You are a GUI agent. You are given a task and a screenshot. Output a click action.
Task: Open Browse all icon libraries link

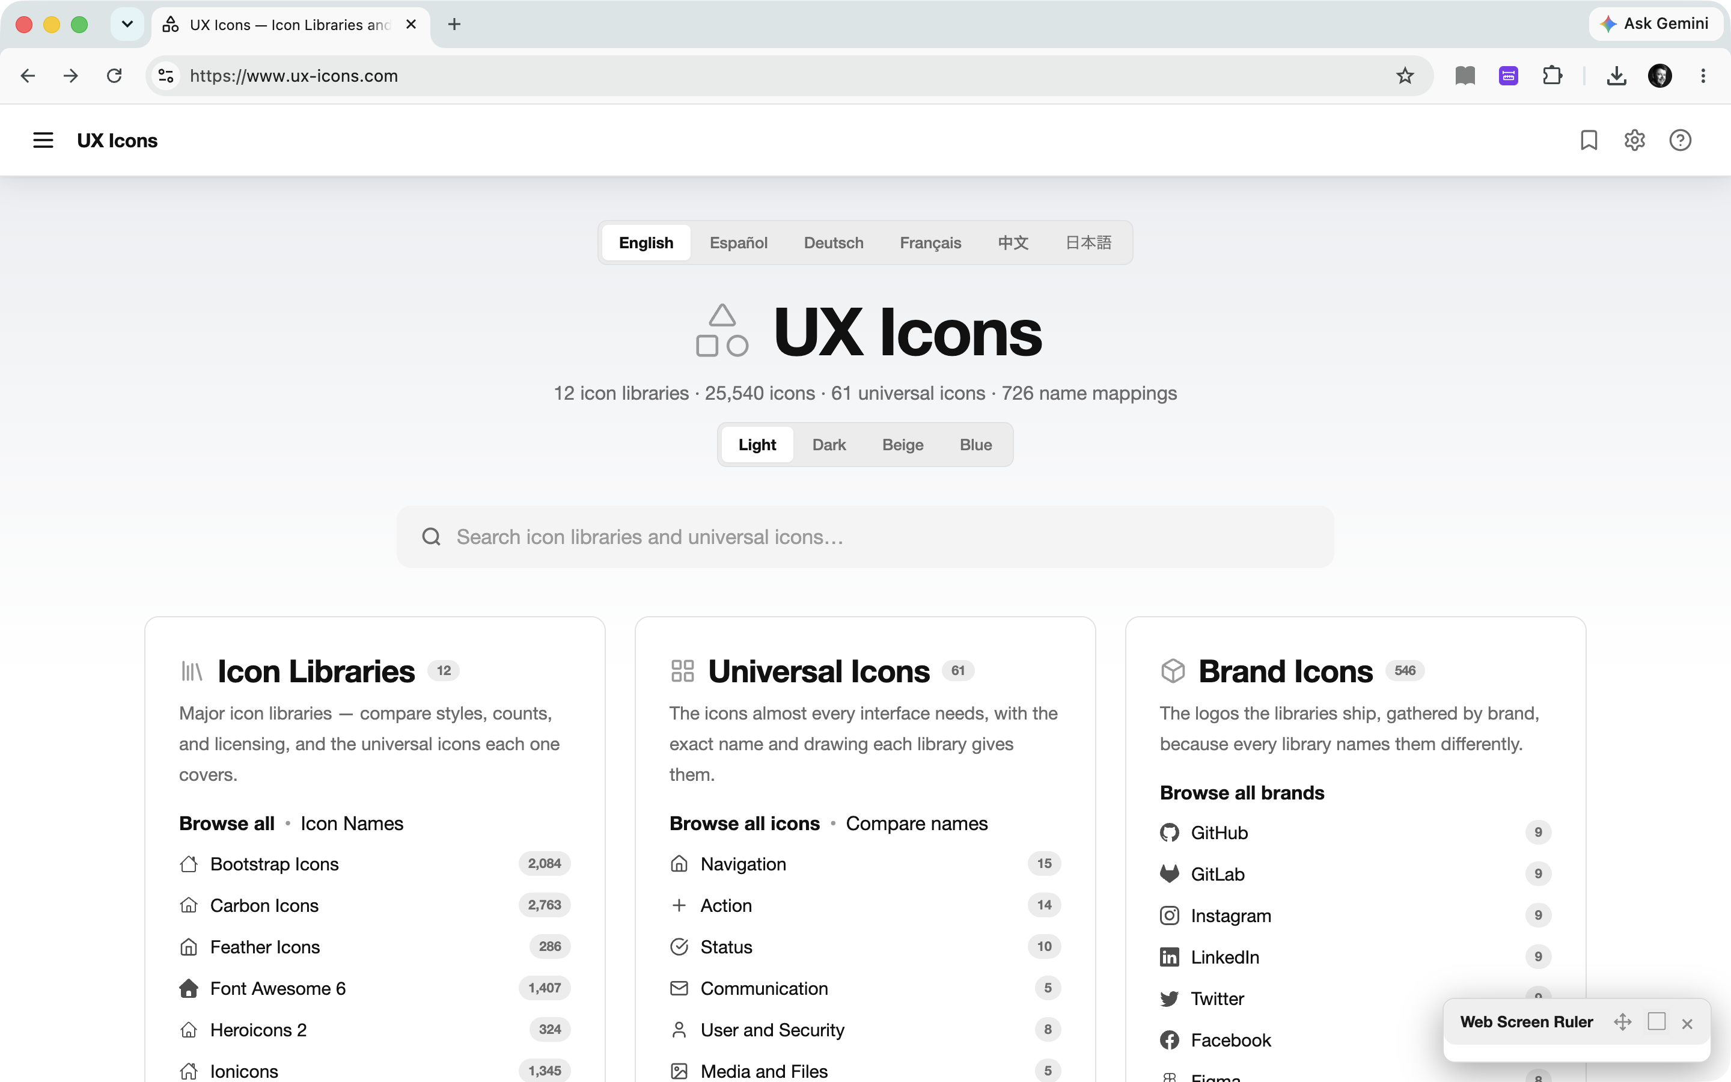(x=227, y=824)
